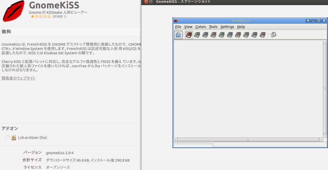Click the アドオン section heading
The height and width of the screenshot is (170, 328).
(10, 128)
